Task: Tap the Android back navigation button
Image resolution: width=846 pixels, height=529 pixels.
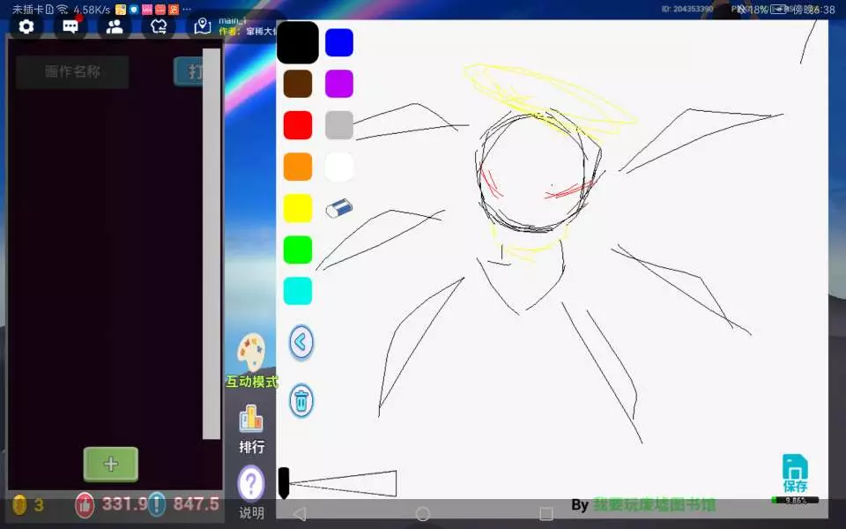Action: click(x=300, y=513)
